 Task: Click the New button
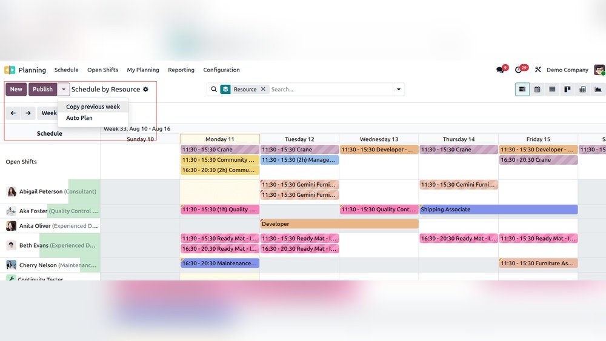tap(16, 90)
